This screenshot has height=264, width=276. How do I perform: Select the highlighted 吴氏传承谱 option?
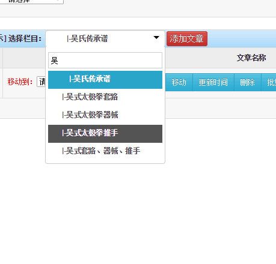pos(105,80)
